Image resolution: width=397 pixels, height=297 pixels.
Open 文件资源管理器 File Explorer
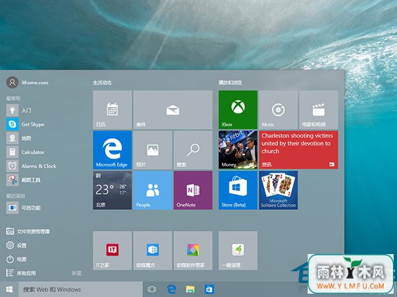point(28,232)
